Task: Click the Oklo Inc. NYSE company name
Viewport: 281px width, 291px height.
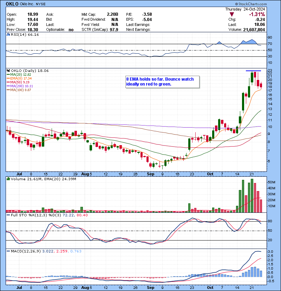Action: coord(33,4)
